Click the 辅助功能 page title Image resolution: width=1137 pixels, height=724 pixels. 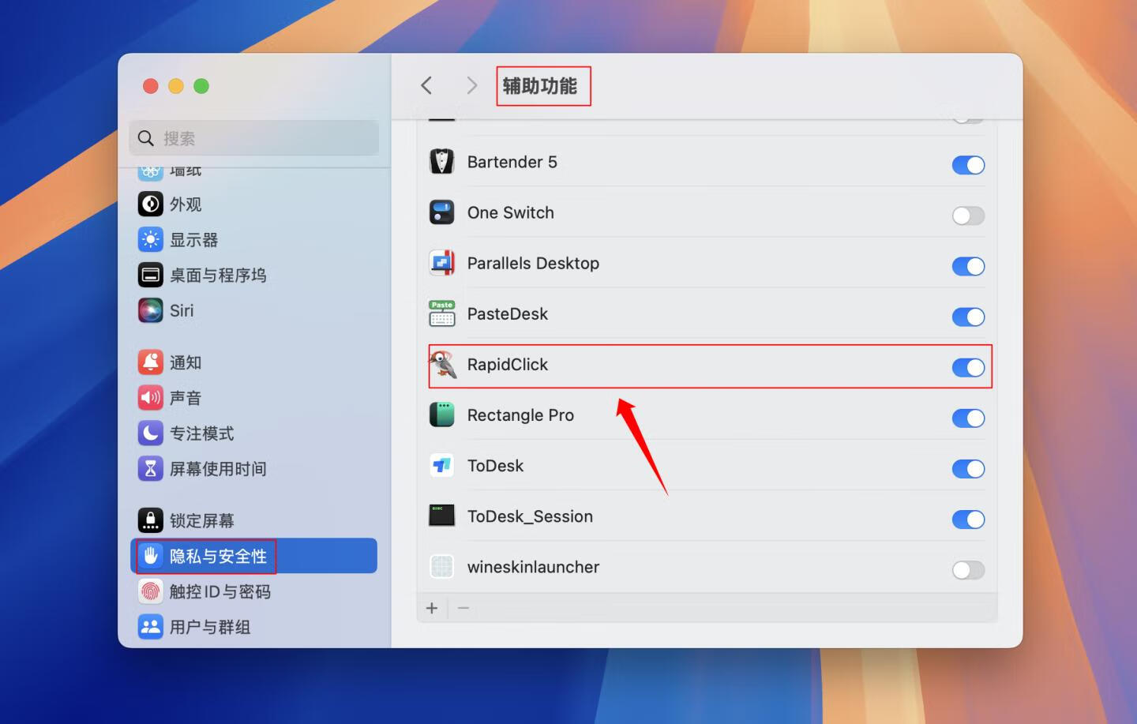tap(540, 85)
